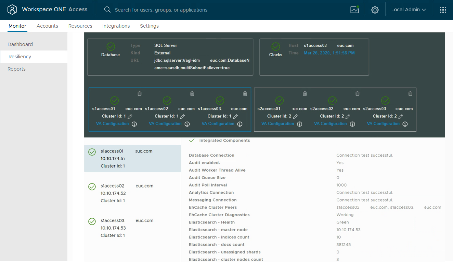Edit Cluster Id of s2access01 with pencil icon
This screenshot has width=453, height=262.
[x=295, y=116]
